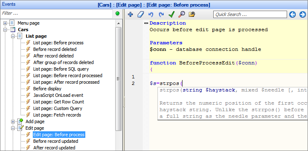Open List page: Fetch records event
Screen dimensions: 308x151
point(57,115)
